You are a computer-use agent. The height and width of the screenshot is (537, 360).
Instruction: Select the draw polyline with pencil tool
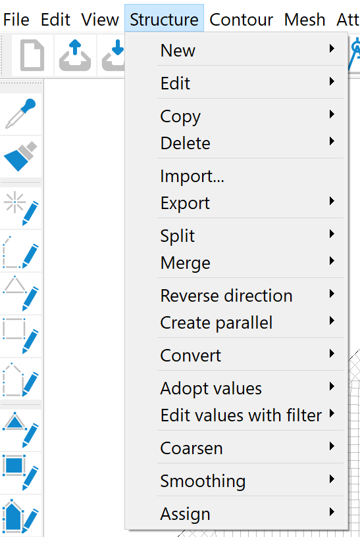click(x=21, y=251)
